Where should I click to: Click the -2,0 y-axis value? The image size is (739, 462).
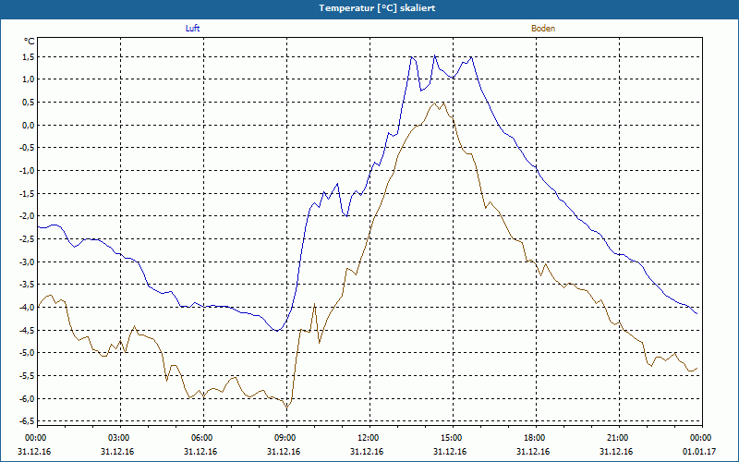point(28,216)
